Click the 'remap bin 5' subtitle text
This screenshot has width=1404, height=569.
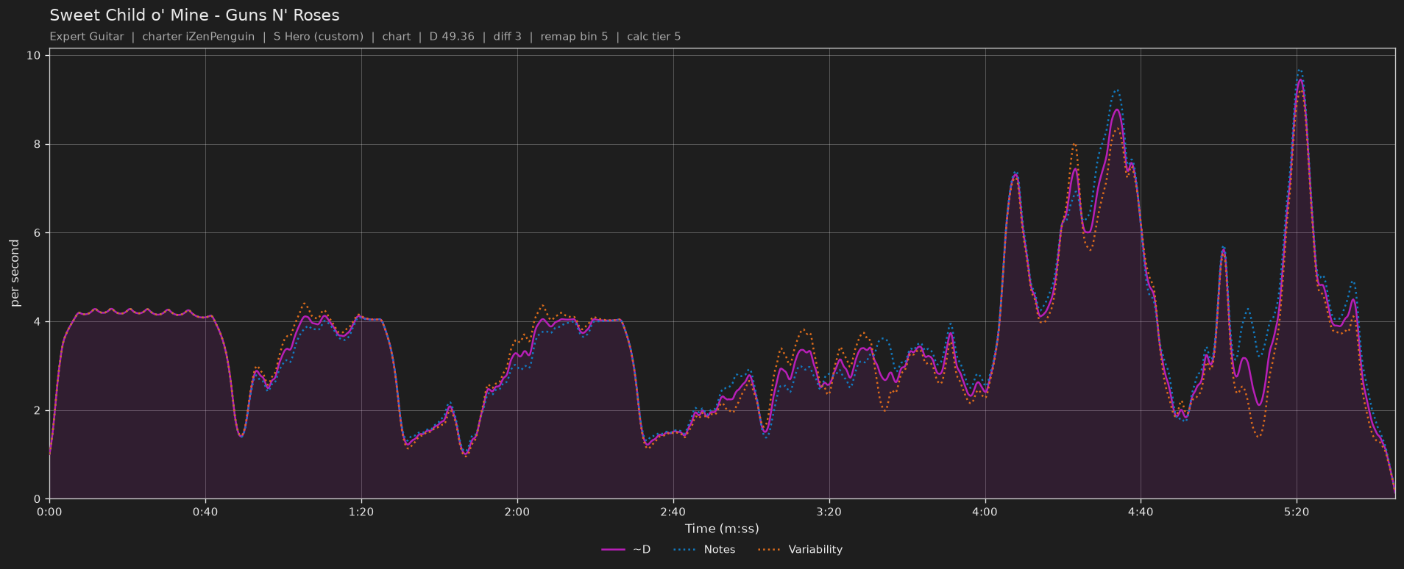pos(574,36)
